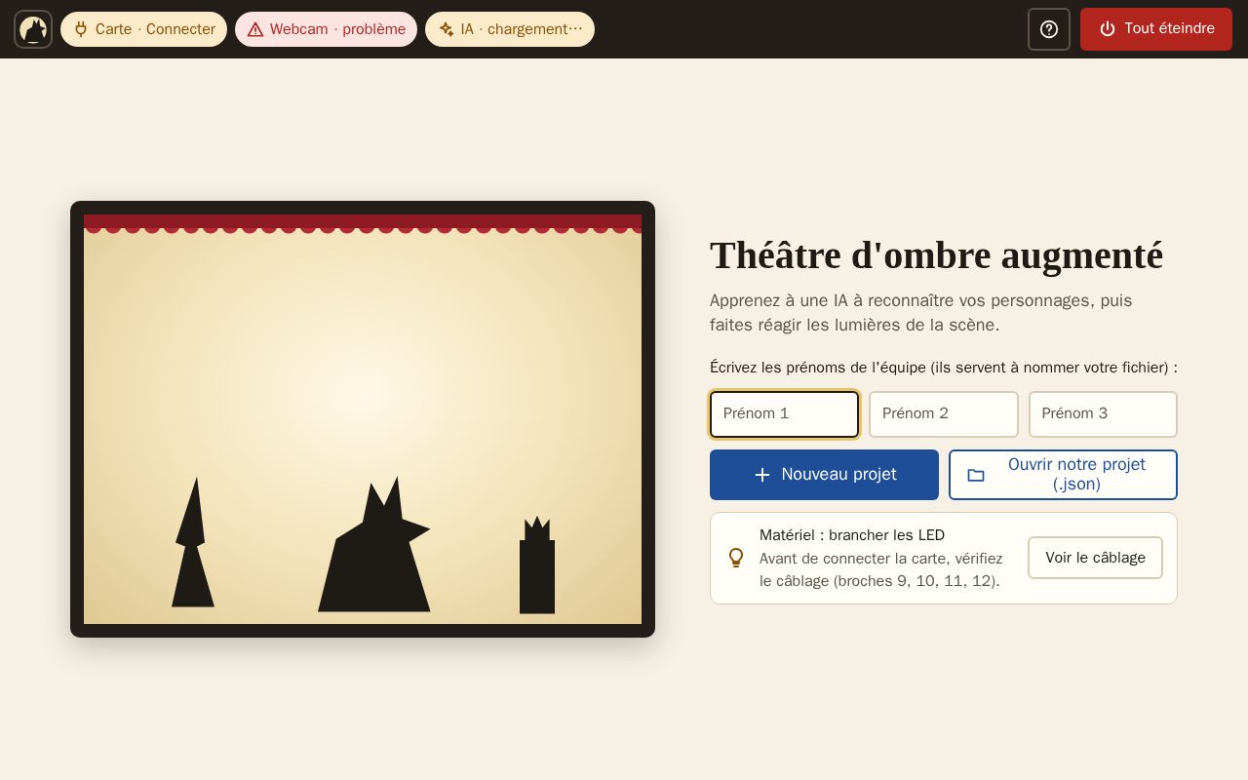Click the 'IA · chargement…' label text
This screenshot has width=1248, height=780.
pyautogui.click(x=522, y=29)
